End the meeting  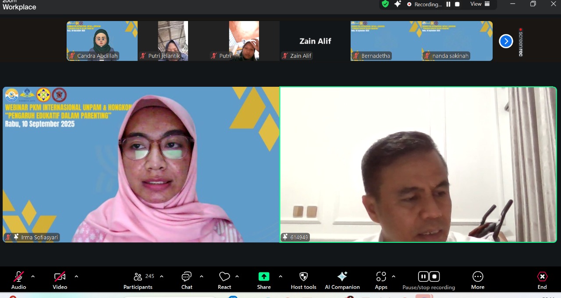(542, 280)
